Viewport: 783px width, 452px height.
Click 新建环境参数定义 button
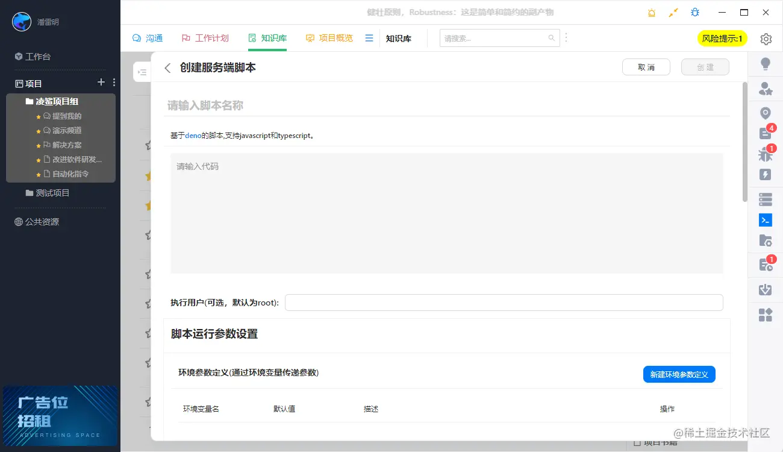point(679,374)
